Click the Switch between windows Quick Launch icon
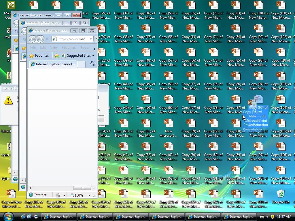The width and height of the screenshot is (295, 221). [x=29, y=217]
